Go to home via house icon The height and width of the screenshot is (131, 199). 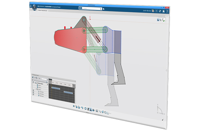point(164,11)
